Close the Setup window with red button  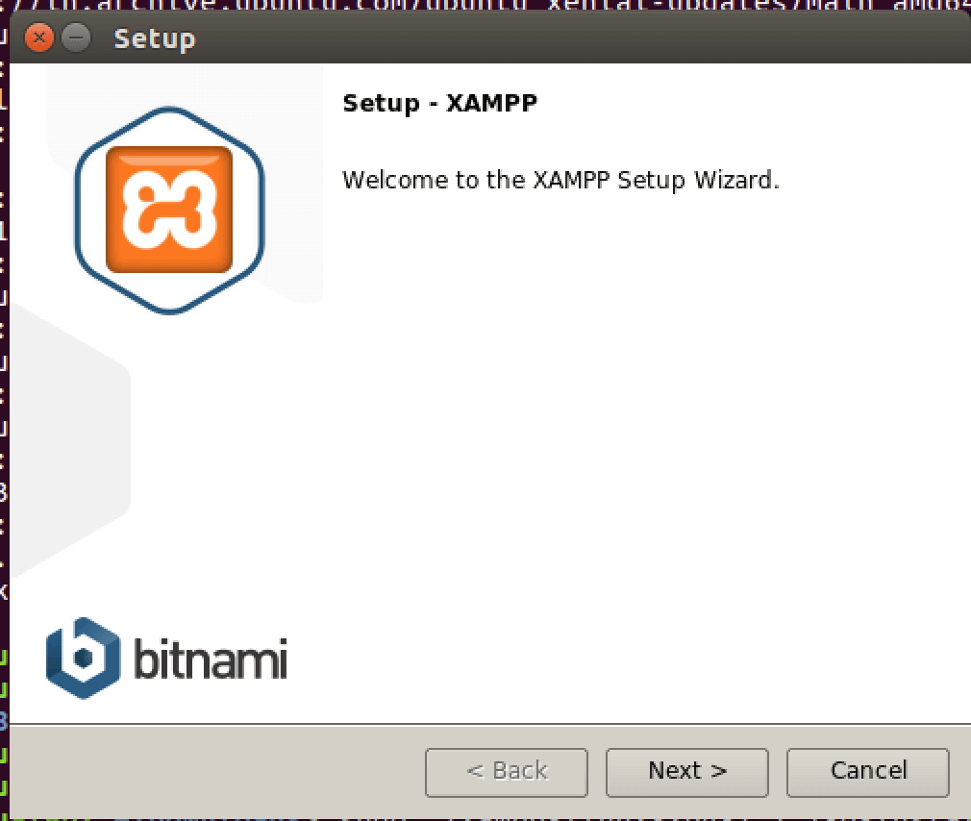[x=39, y=38]
